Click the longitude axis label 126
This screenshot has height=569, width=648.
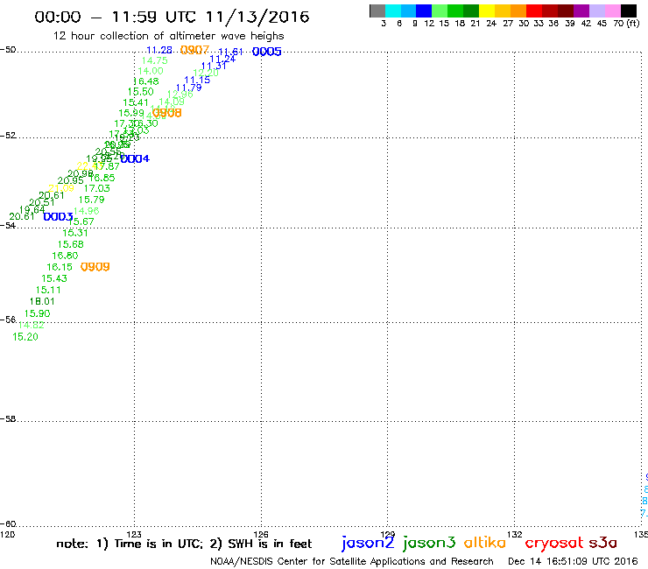261,535
